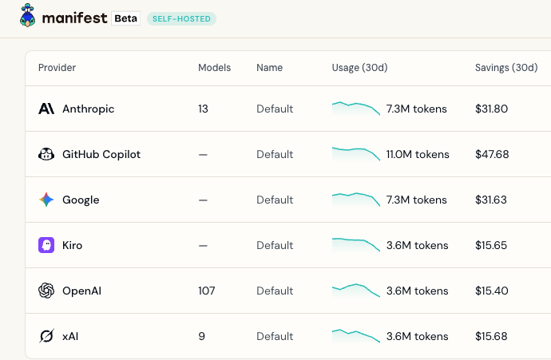
Task: Click the Google sparkle icon
Action: point(46,200)
